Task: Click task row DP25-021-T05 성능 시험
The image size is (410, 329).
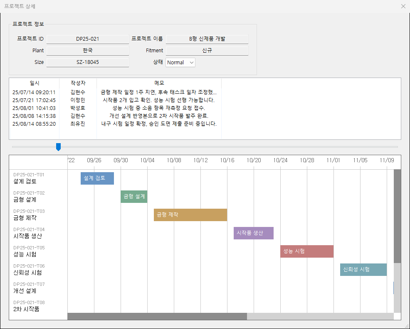Action: (38, 251)
